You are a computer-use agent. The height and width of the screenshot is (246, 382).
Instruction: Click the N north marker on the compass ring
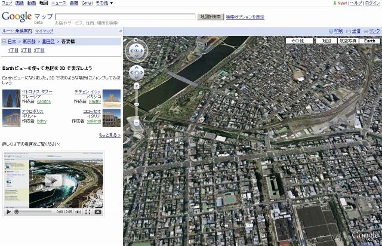pyautogui.click(x=136, y=40)
